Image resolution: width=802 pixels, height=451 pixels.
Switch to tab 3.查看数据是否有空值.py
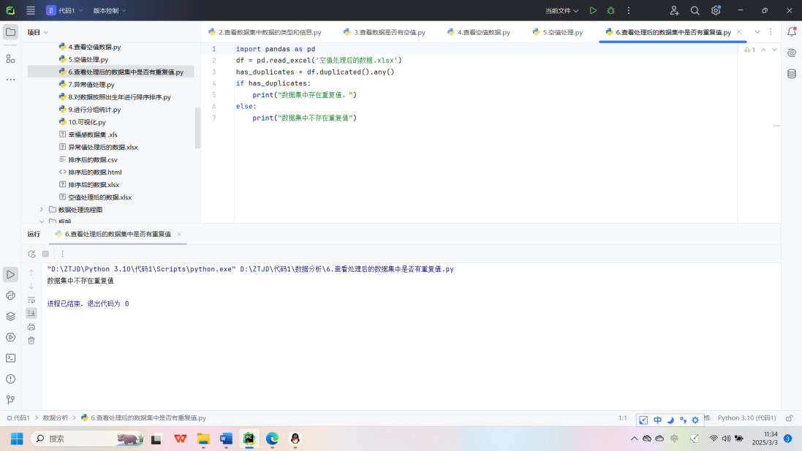tap(385, 32)
